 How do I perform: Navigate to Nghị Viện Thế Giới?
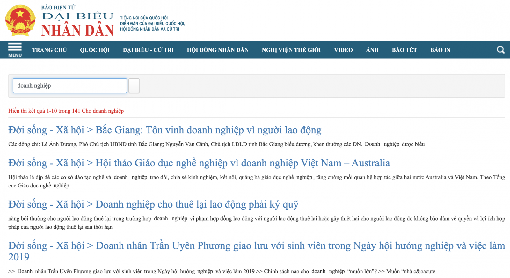tap(291, 50)
